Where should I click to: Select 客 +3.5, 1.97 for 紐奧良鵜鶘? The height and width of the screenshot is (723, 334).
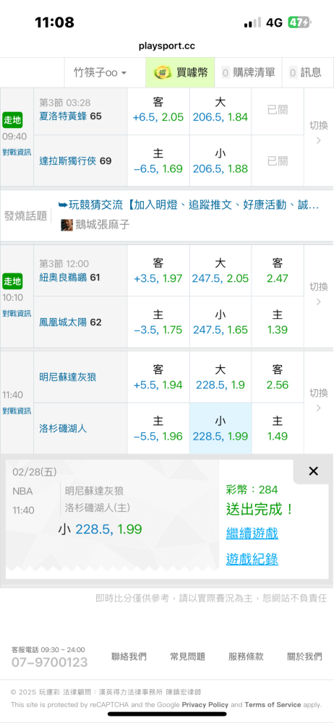coord(158,270)
